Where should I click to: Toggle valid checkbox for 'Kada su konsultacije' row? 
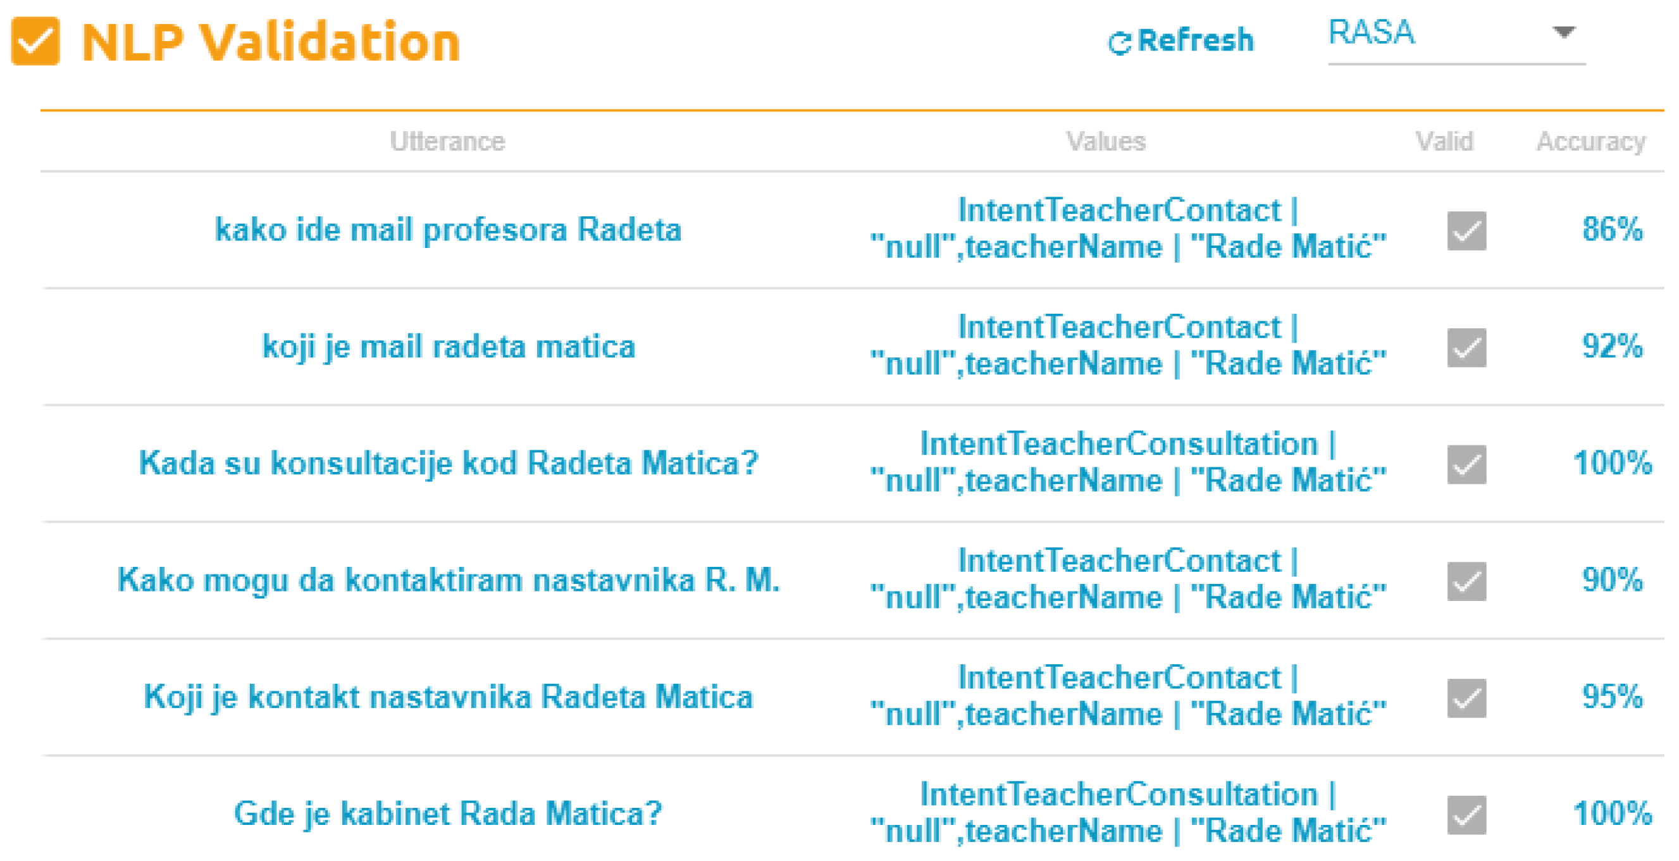pos(1466,464)
